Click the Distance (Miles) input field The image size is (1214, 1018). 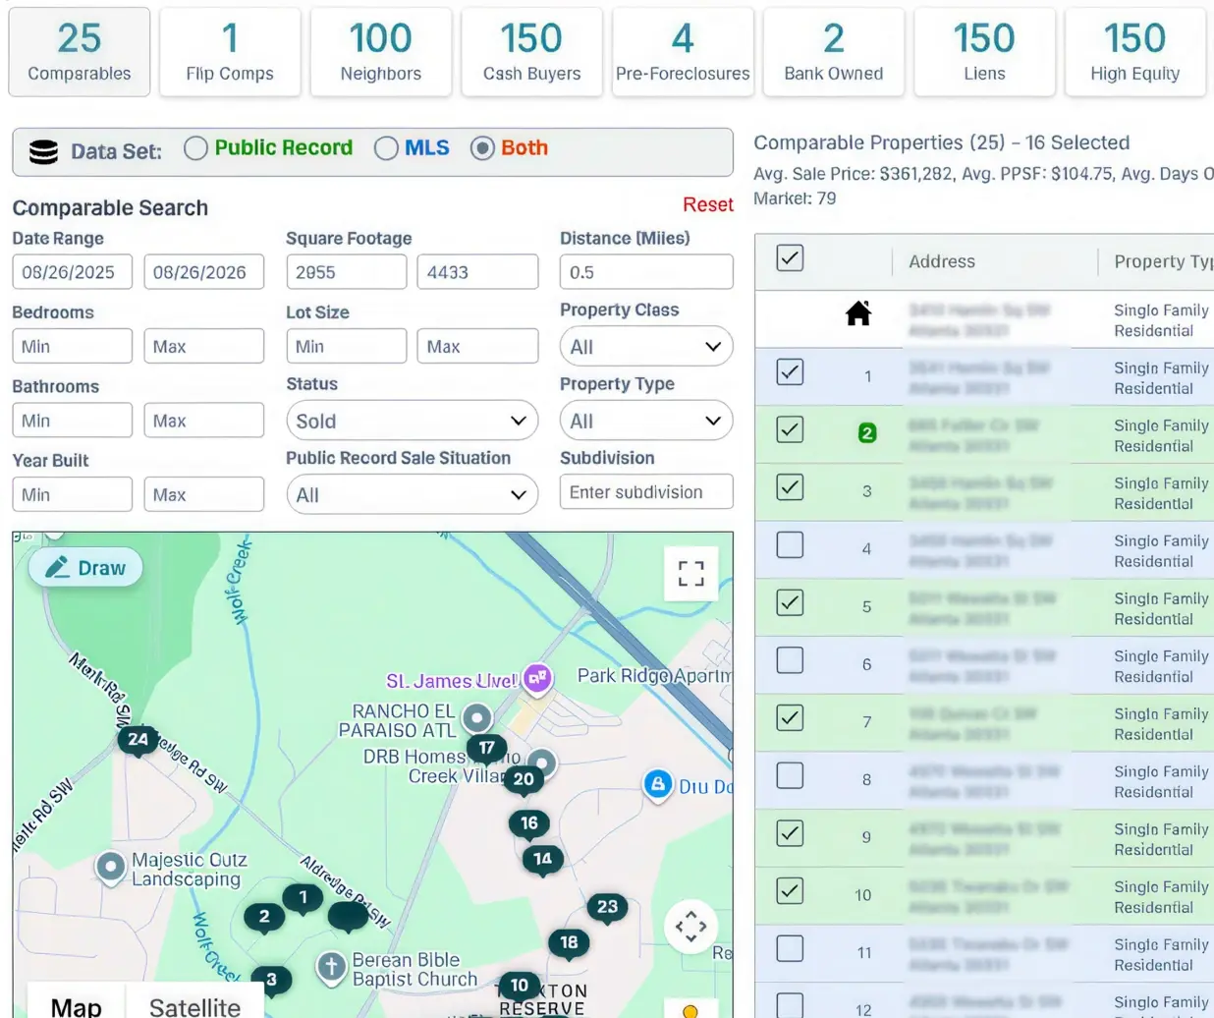click(x=646, y=272)
